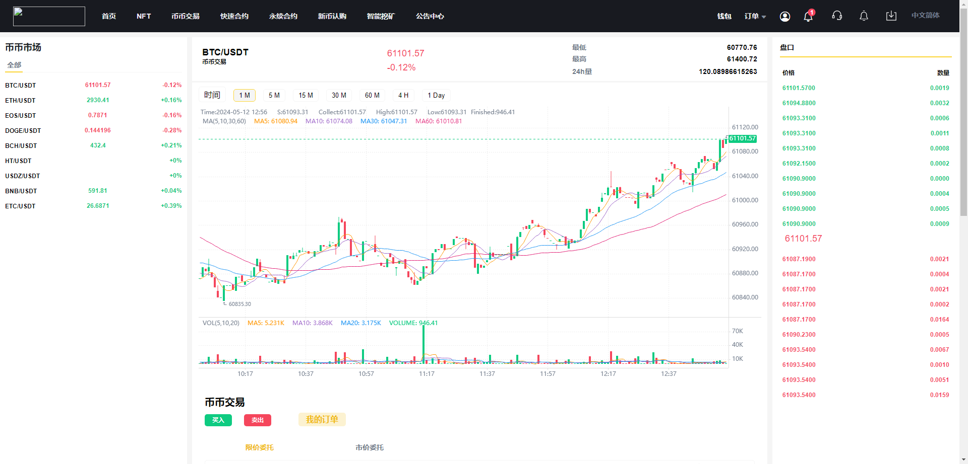Click the bell icon with red badge
Image resolution: width=968 pixels, height=464 pixels.
(808, 16)
